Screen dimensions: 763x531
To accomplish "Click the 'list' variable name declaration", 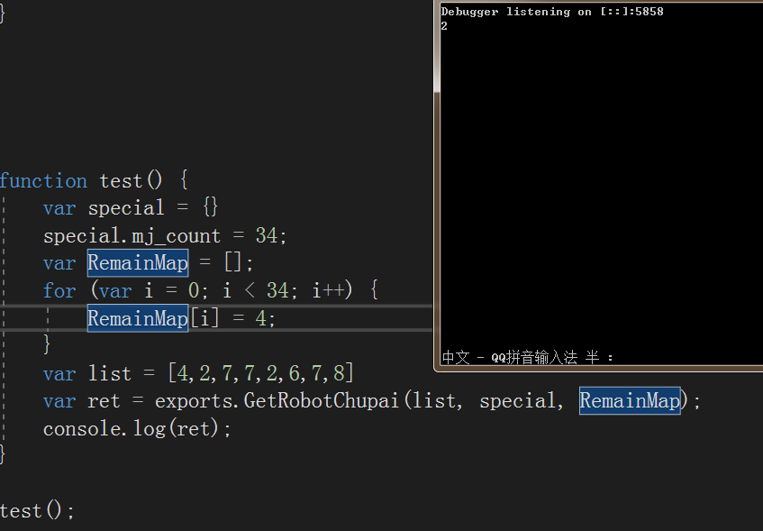I will pyautogui.click(x=110, y=373).
